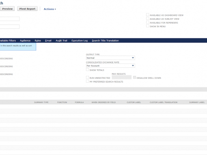This screenshot has height=155, width=207.
Task: Switch to Available Filters tab
Action: [8, 41]
